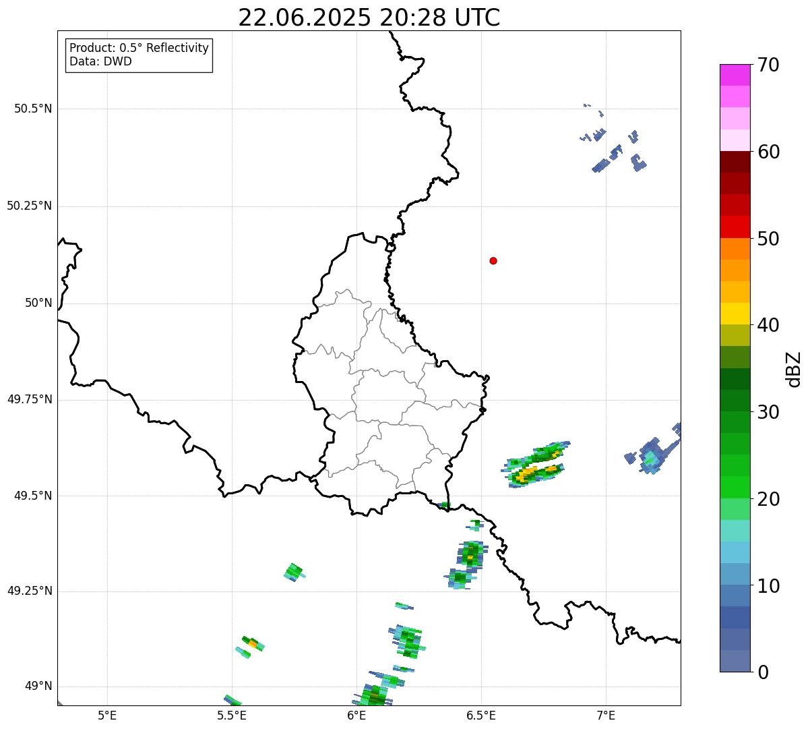
Task: Click the 'dBZ' colorbar axis label
Action: click(x=794, y=369)
